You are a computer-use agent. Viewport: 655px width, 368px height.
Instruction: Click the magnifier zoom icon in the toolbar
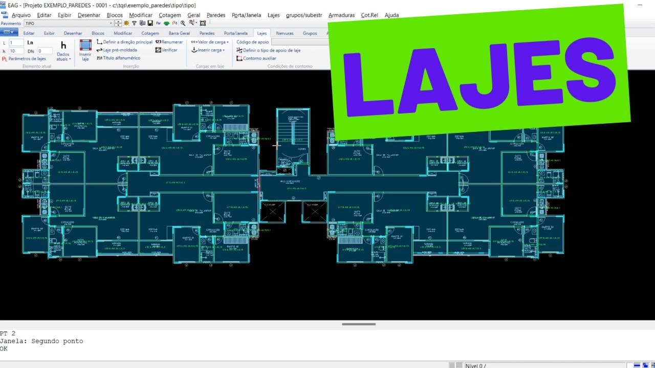click(x=183, y=23)
